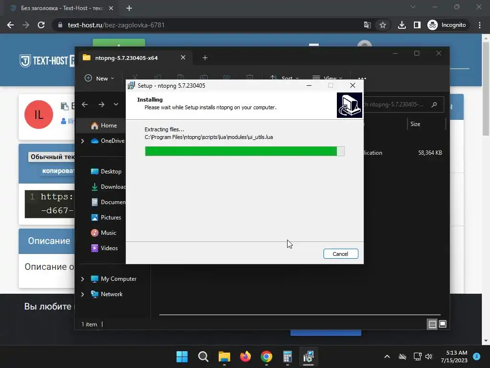The width and height of the screenshot is (490, 368).
Task: Click the Chrome forward arrow
Action: point(26,25)
